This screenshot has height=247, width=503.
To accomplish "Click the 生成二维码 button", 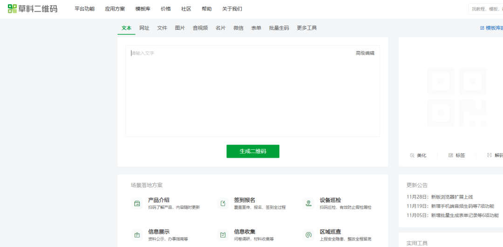I will (x=253, y=151).
